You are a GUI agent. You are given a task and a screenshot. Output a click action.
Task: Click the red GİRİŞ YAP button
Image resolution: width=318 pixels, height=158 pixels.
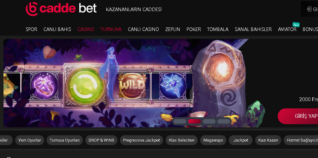(x=298, y=116)
